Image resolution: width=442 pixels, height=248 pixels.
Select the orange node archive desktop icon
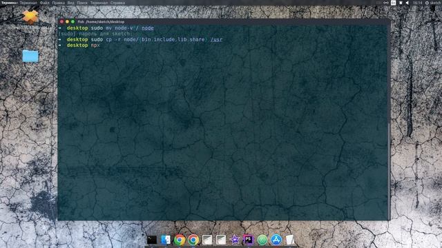(30, 17)
